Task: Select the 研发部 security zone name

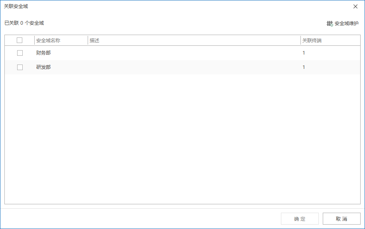Action: pyautogui.click(x=43, y=67)
